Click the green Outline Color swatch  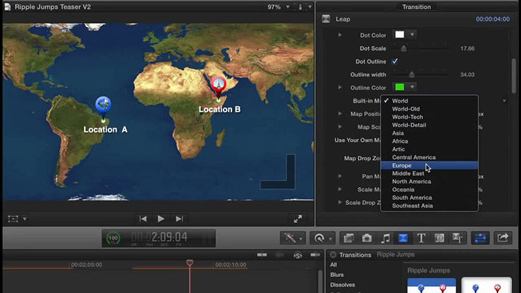click(x=399, y=87)
